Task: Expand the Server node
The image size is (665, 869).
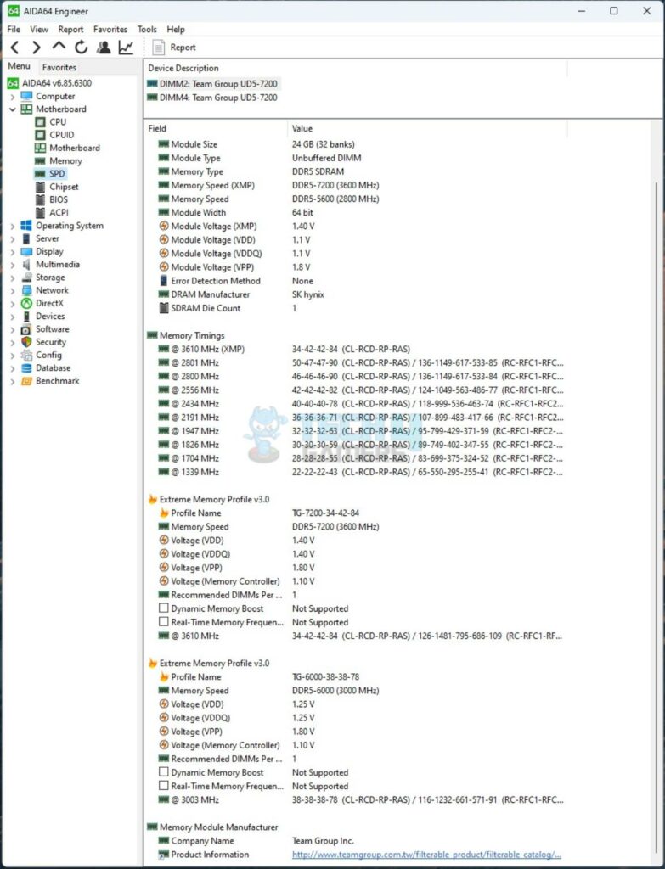Action: click(x=13, y=238)
